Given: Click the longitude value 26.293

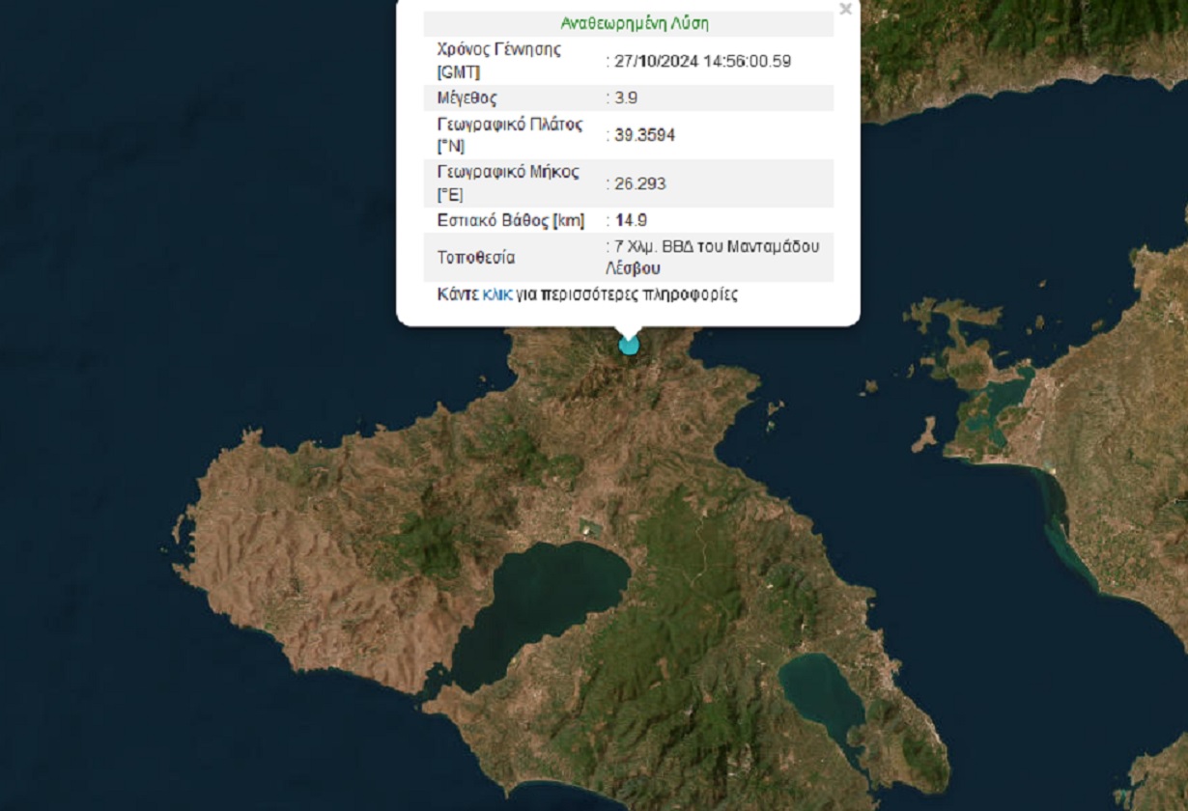Looking at the screenshot, I should (x=639, y=183).
